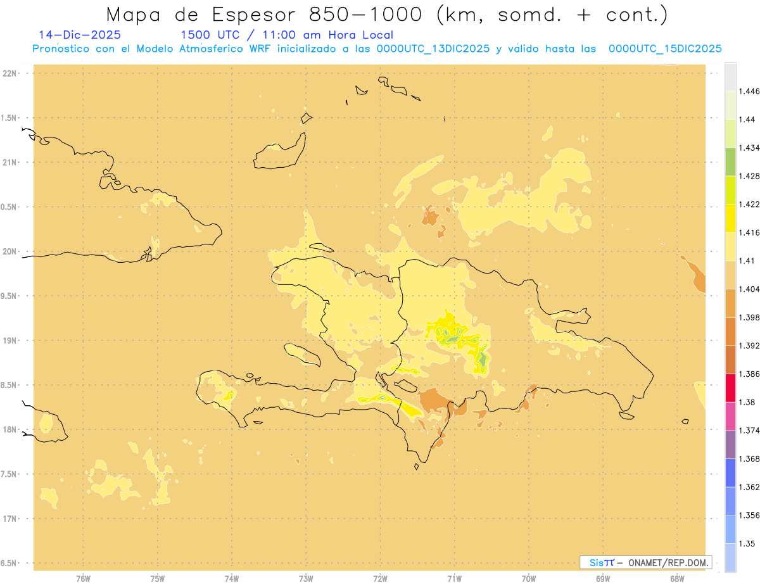The width and height of the screenshot is (760, 587).
Task: Click the colorbar value '1.416'
Action: click(x=749, y=232)
